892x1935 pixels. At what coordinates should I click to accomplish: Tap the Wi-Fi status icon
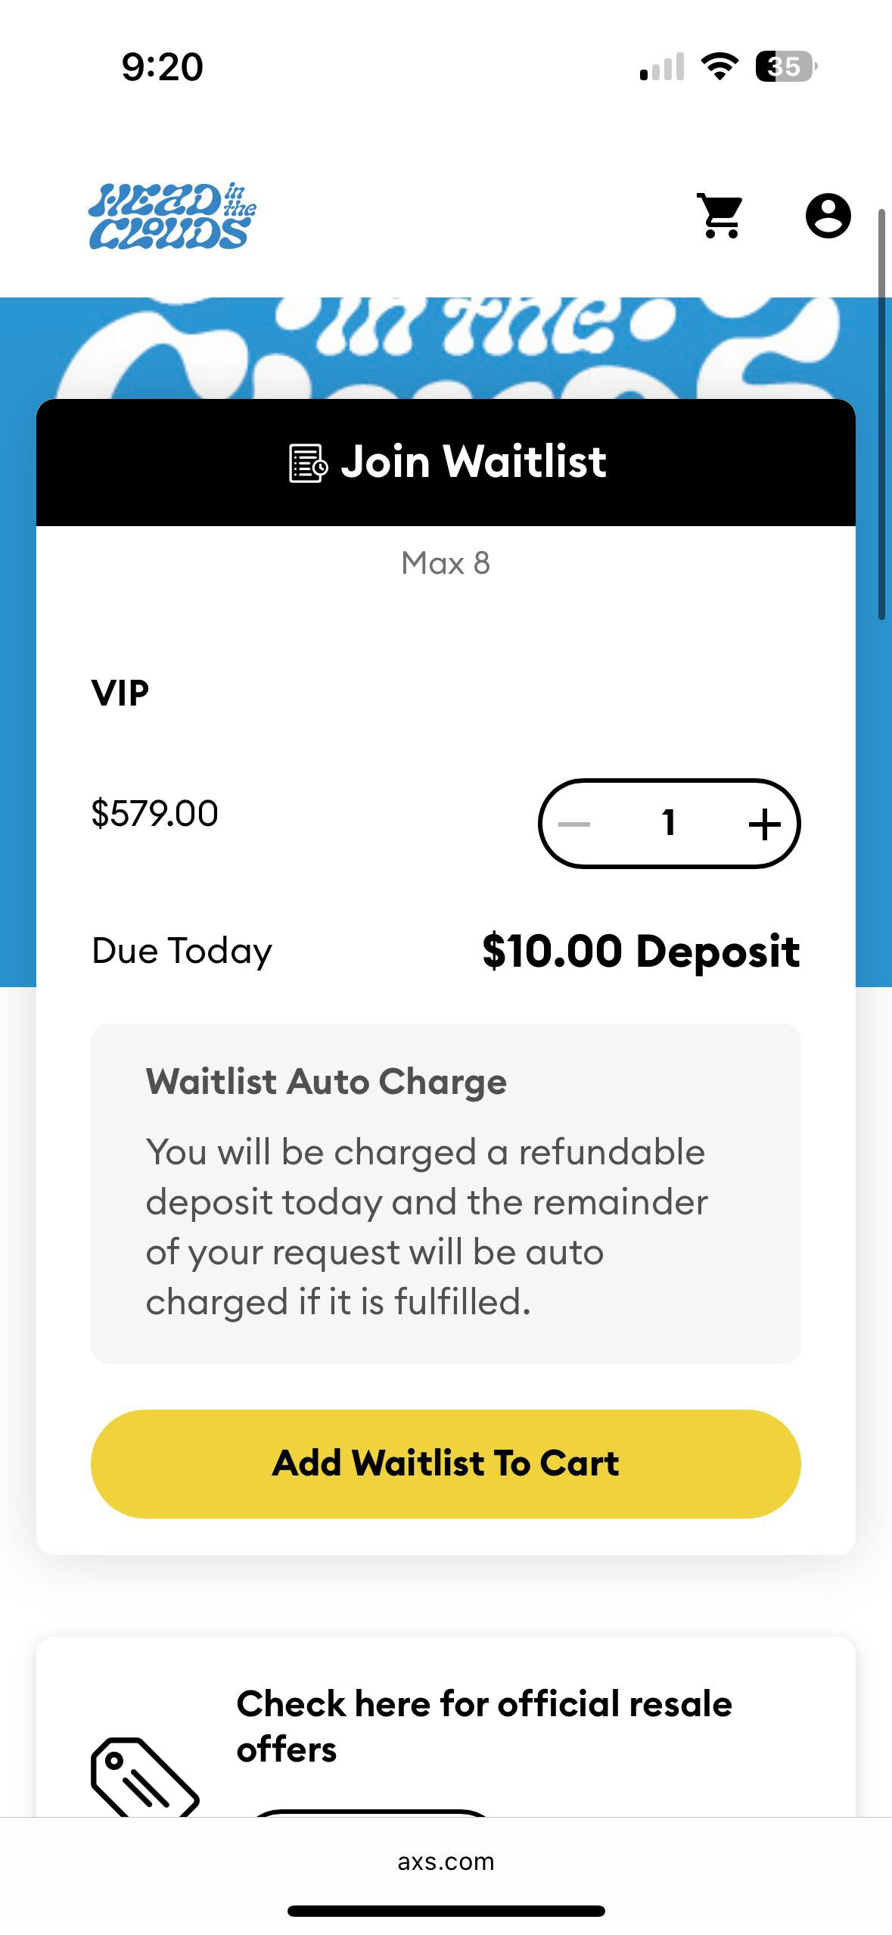[x=720, y=67]
